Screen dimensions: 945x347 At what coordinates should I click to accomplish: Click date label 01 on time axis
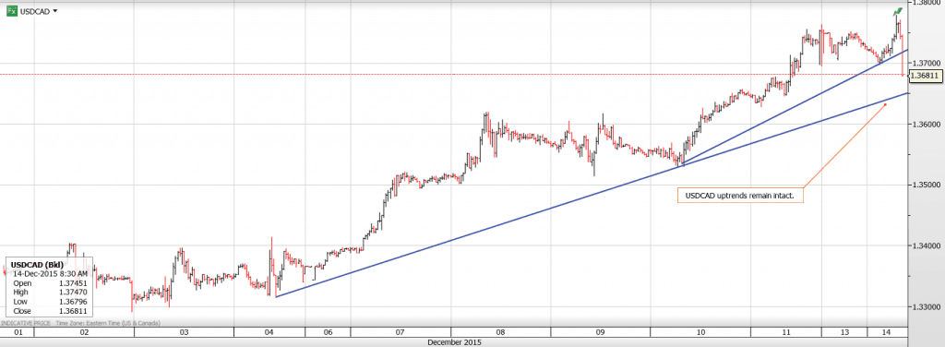click(x=18, y=332)
